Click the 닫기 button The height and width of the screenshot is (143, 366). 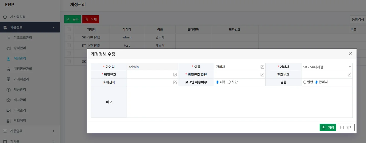(x=346, y=127)
